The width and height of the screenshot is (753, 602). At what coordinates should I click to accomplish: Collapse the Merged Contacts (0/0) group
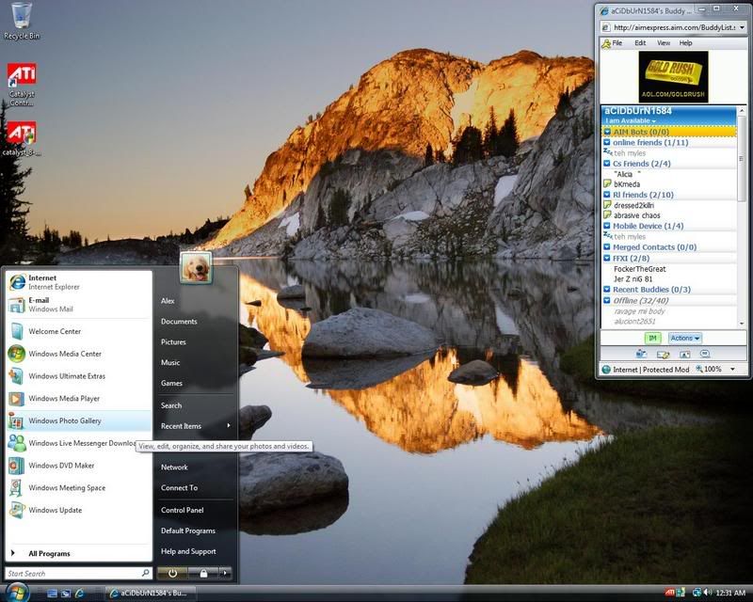[x=607, y=247]
